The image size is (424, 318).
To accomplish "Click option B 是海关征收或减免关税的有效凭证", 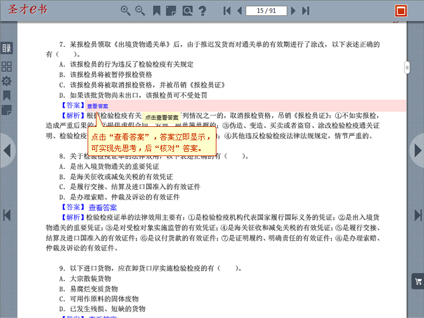I will click(x=116, y=176).
